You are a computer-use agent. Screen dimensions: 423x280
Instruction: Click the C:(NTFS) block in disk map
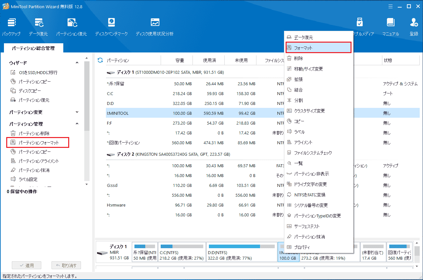tap(182, 252)
